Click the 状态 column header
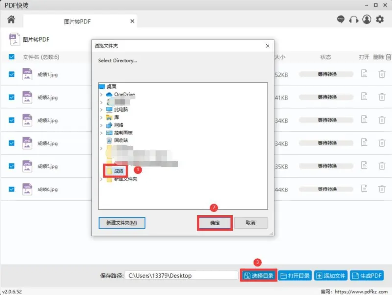This screenshot has width=392, height=295. tap(326, 57)
